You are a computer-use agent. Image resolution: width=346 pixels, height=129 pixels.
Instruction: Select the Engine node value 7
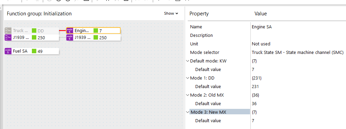(x=101, y=31)
